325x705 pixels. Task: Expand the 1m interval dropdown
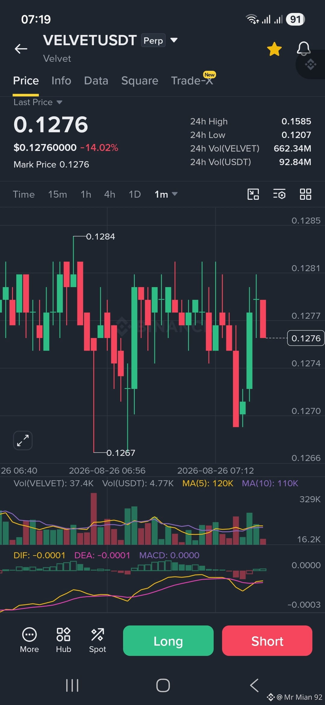point(166,194)
